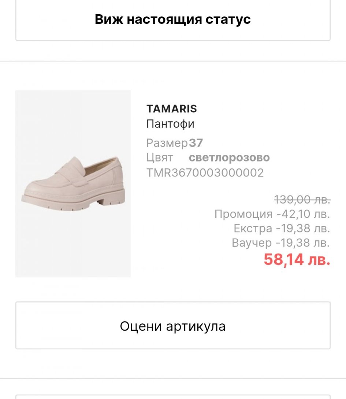Click the final price 58,14 лв.
Screen dimensions: 346x399
tap(297, 259)
